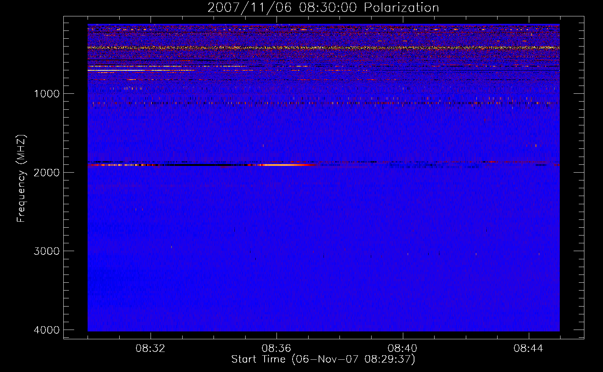This screenshot has width=603, height=372.
Task: Click the 08:32 time tick label
Action: 151,349
